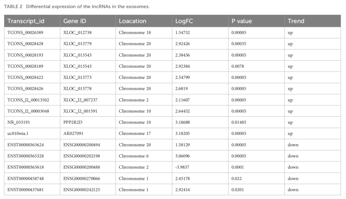Select the "Chromosome 17" cell
Screen dimensions: 346x199
[x=135, y=134]
